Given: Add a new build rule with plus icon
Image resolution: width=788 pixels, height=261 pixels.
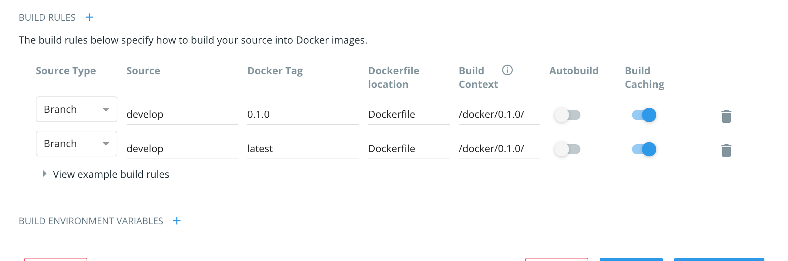Looking at the screenshot, I should 89,17.
